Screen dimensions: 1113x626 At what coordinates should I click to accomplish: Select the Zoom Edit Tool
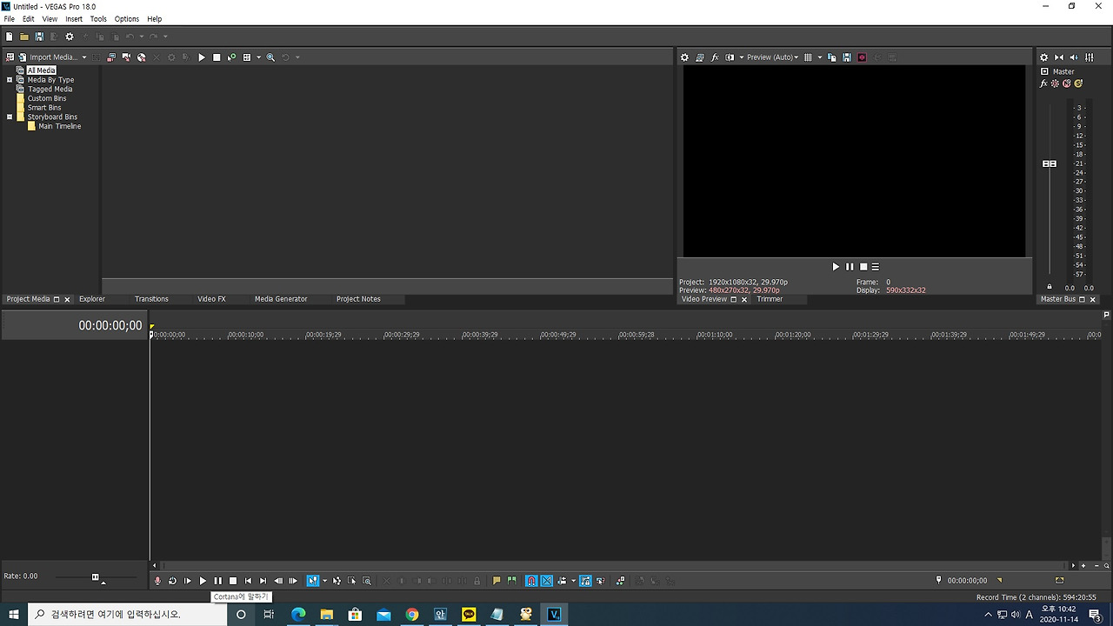tap(367, 580)
